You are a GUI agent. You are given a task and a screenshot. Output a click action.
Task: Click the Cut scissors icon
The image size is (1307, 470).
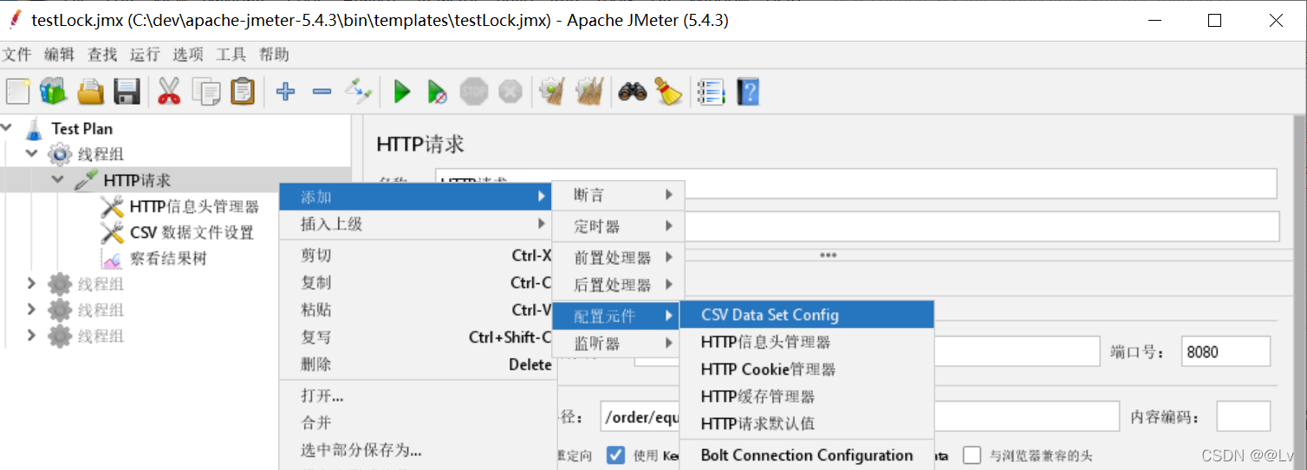coord(169,91)
